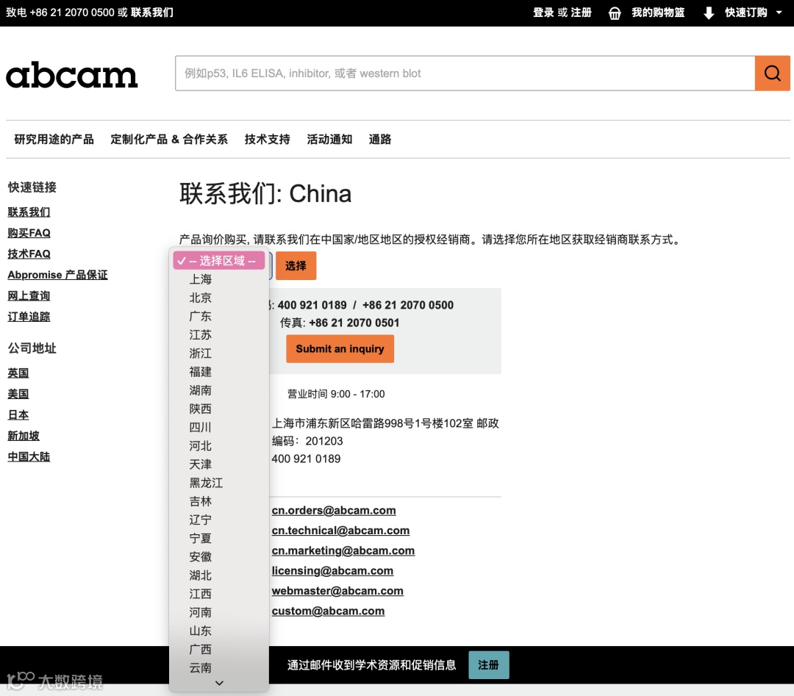Image resolution: width=794 pixels, height=696 pixels.
Task: Open 日本 office address link
Action: tap(18, 415)
